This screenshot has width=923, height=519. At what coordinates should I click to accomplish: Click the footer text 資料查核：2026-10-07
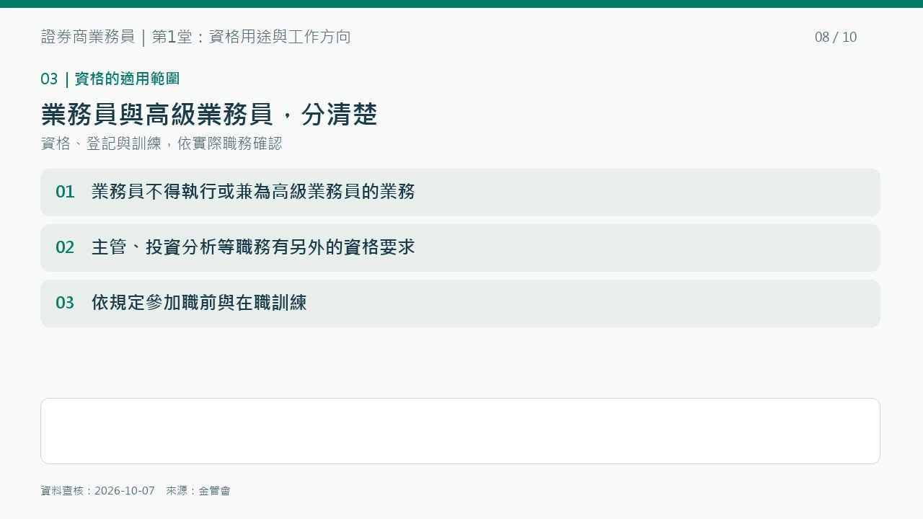pyautogui.click(x=98, y=491)
